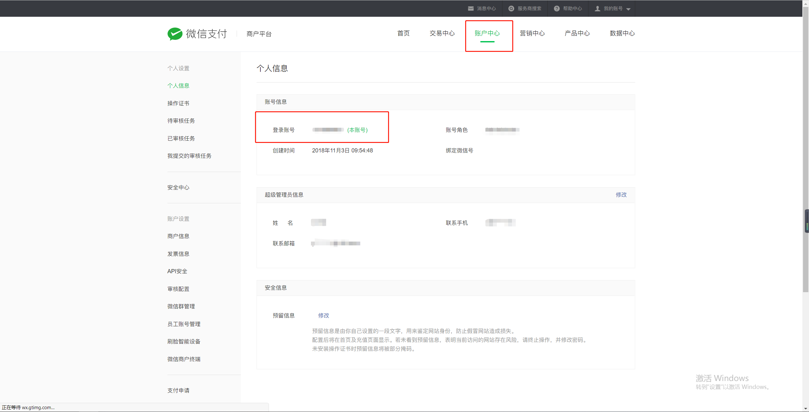This screenshot has height=412, width=809.
Task: Click the 个人信息 page heading
Action: (x=272, y=68)
